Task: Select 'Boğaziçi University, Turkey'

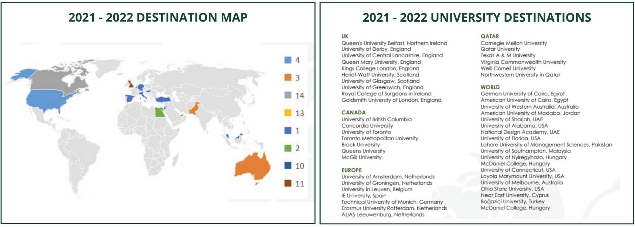Action: click(x=513, y=202)
